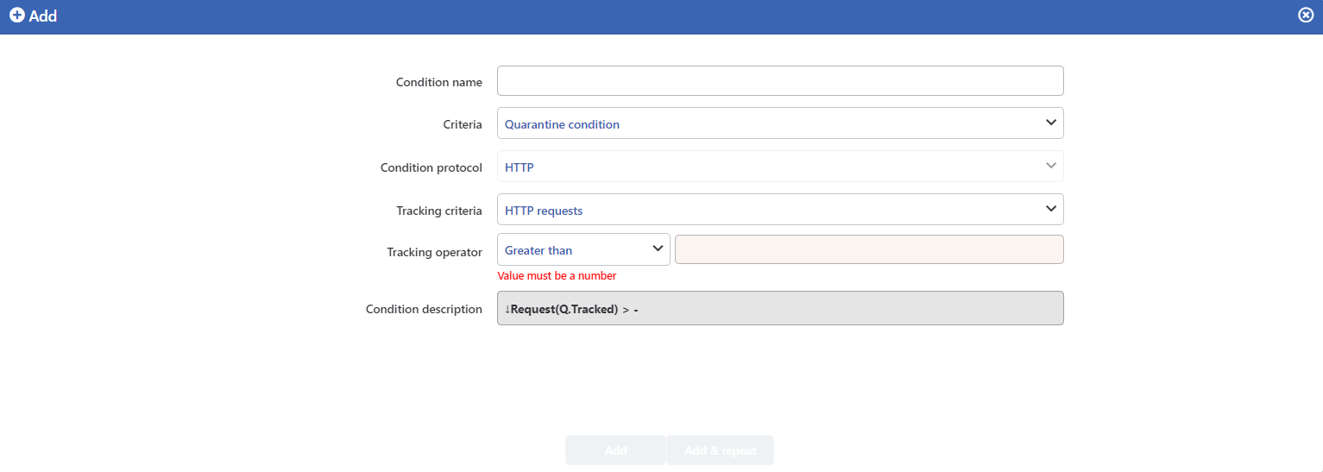Open the Greater than operator dropdown
The height and width of the screenshot is (472, 1323).
click(x=583, y=249)
